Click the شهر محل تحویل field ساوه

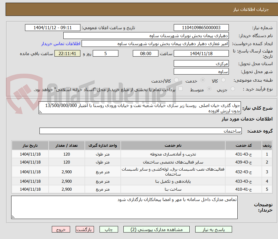click(201, 72)
